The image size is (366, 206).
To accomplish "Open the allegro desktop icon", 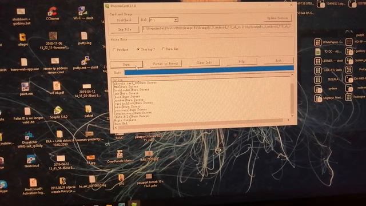I will pos(23,39).
